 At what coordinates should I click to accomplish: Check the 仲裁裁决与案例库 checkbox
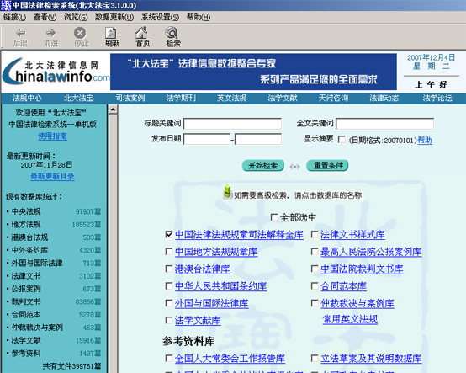click(x=315, y=303)
